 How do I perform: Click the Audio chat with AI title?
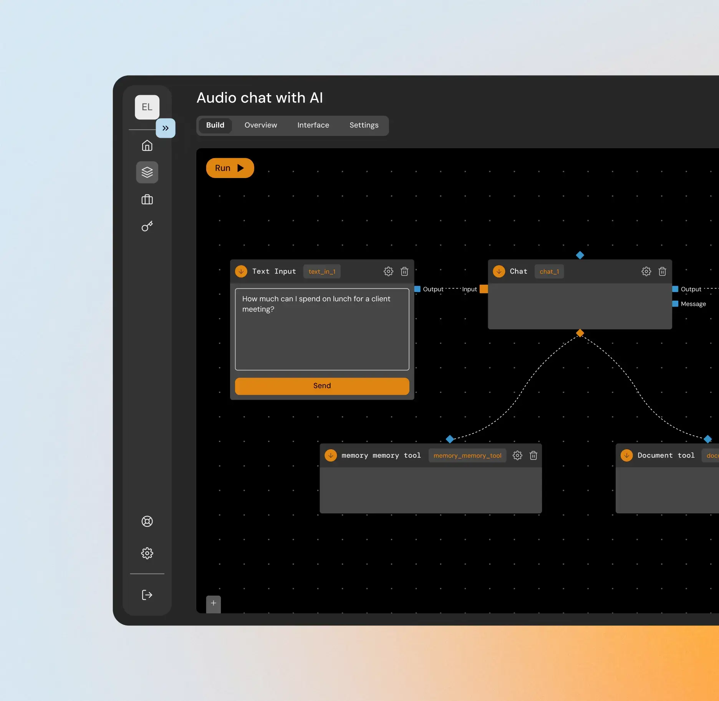(260, 98)
